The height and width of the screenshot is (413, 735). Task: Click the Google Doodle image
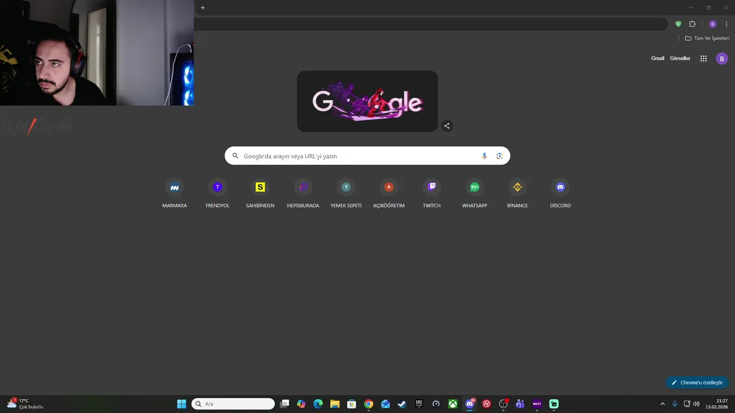click(x=367, y=102)
